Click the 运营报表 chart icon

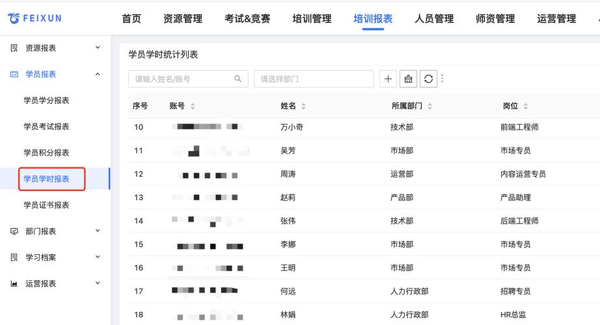tap(14, 283)
